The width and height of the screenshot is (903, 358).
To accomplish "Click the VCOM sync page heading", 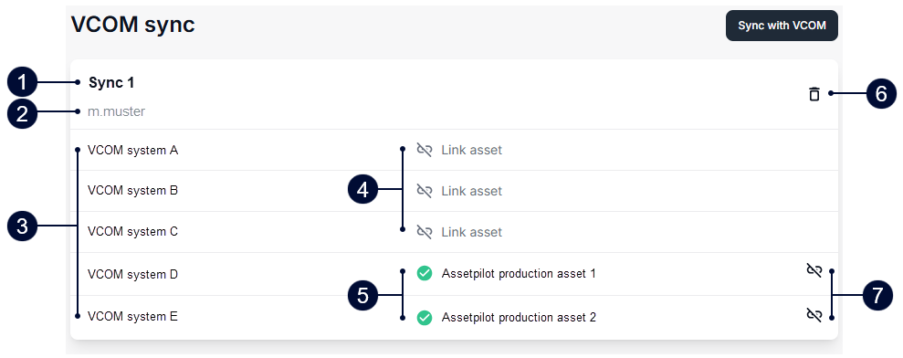I will [133, 25].
